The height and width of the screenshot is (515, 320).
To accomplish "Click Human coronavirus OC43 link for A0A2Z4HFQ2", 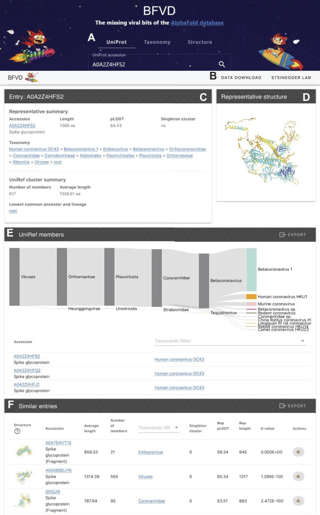I will [179, 373].
